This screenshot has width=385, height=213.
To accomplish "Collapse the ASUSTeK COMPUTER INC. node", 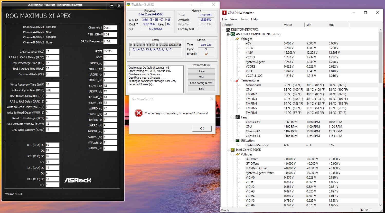I will tap(228, 34).
